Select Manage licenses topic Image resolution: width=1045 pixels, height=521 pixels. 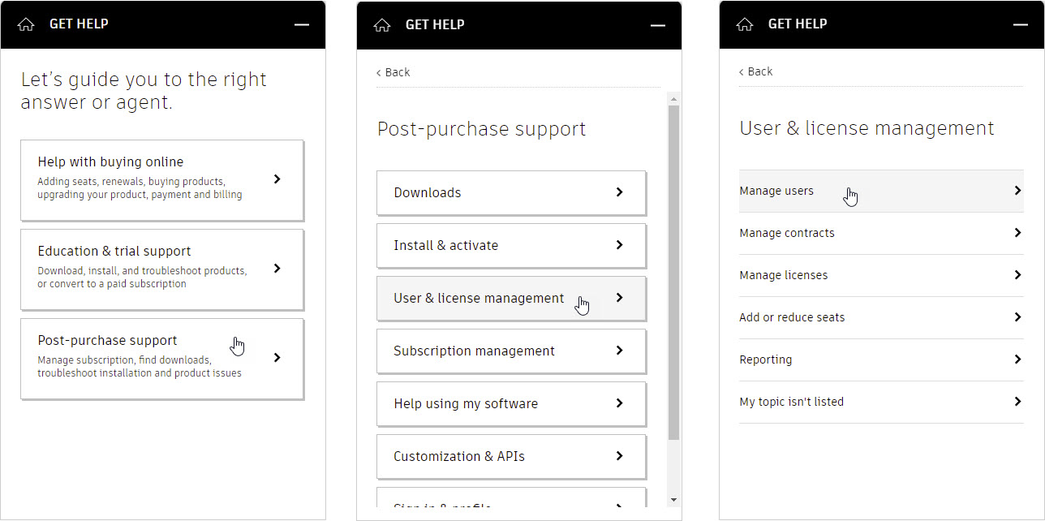881,275
